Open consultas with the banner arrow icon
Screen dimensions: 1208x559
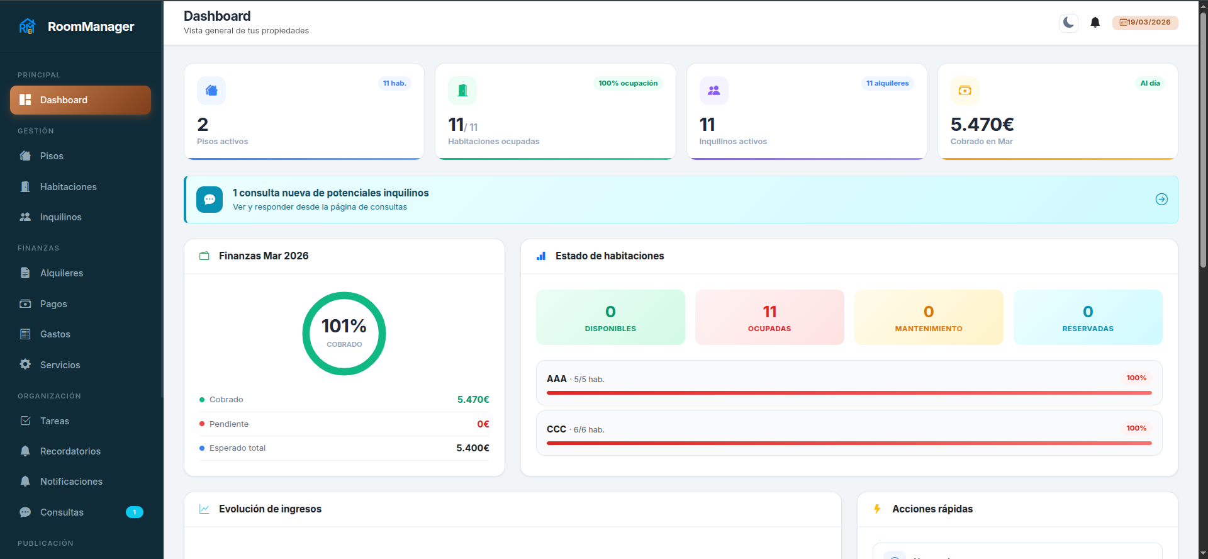click(x=1161, y=200)
